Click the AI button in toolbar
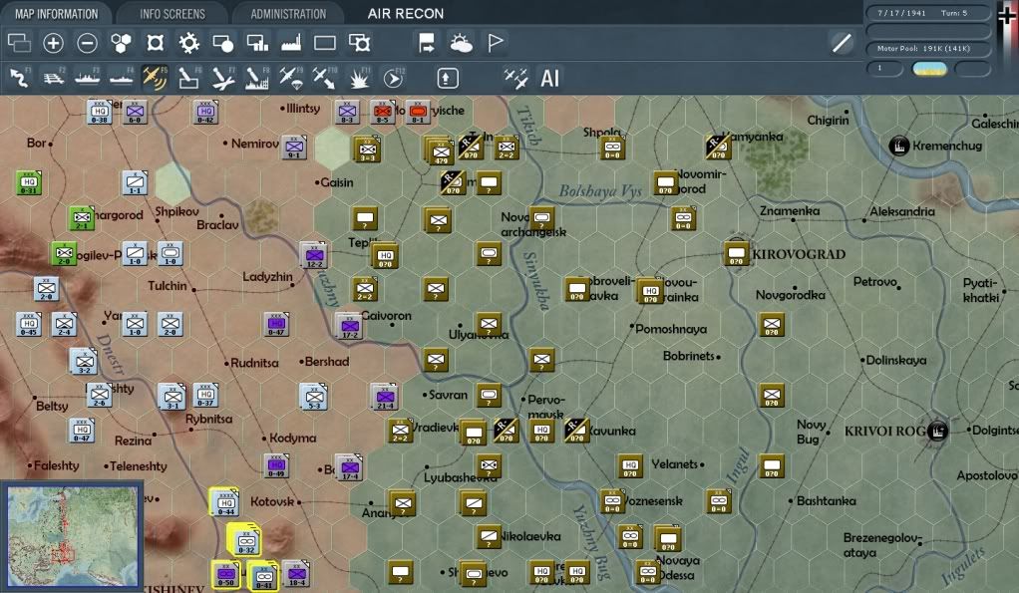Image resolution: width=1019 pixels, height=593 pixels. click(x=549, y=78)
